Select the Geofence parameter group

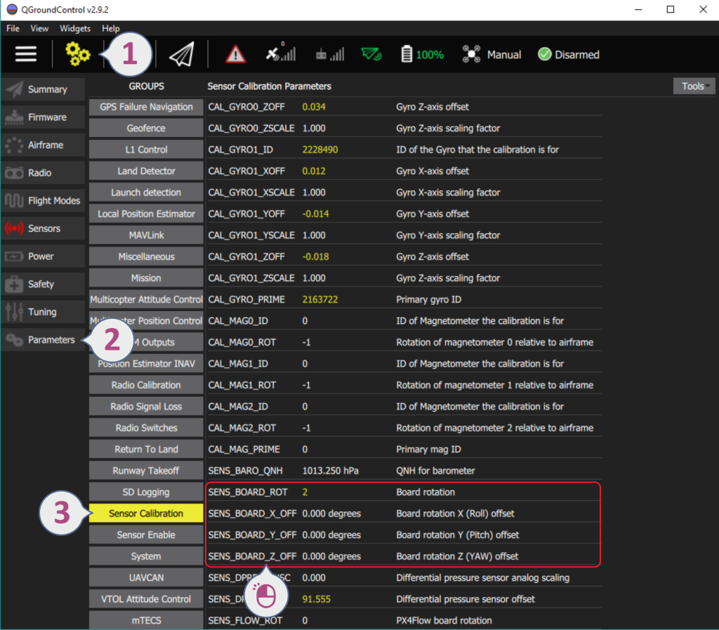click(146, 129)
